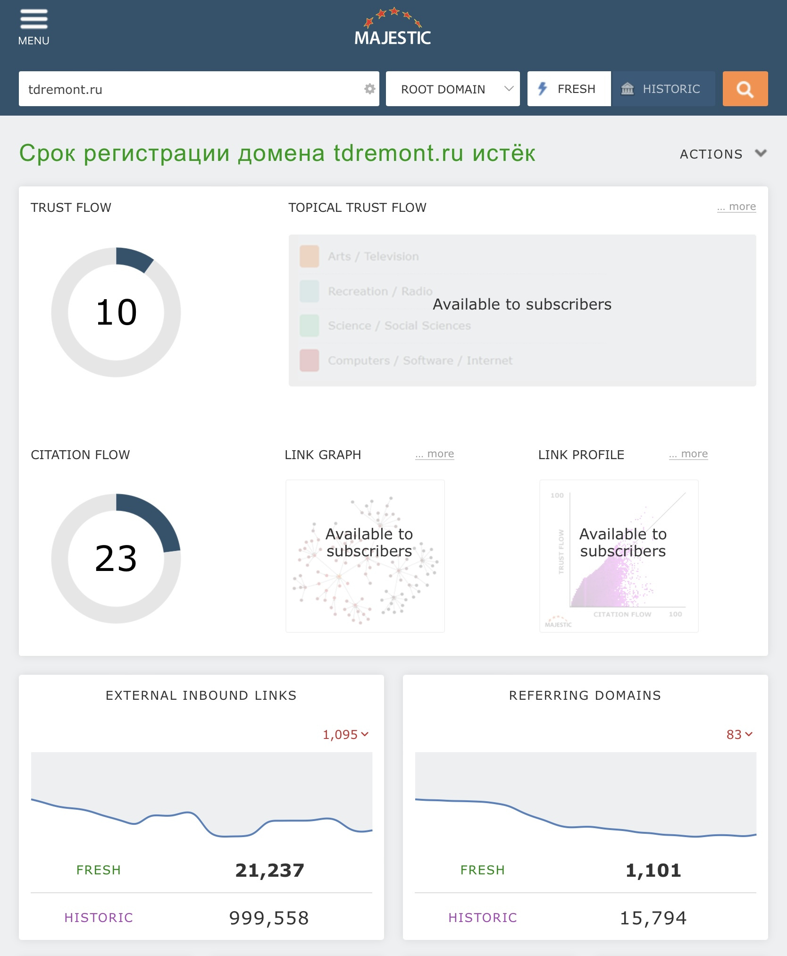Open the Link Profile chart thumbnail

619,556
